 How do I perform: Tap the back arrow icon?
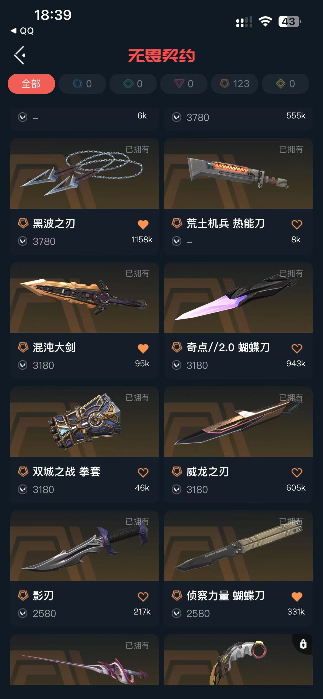point(20,55)
